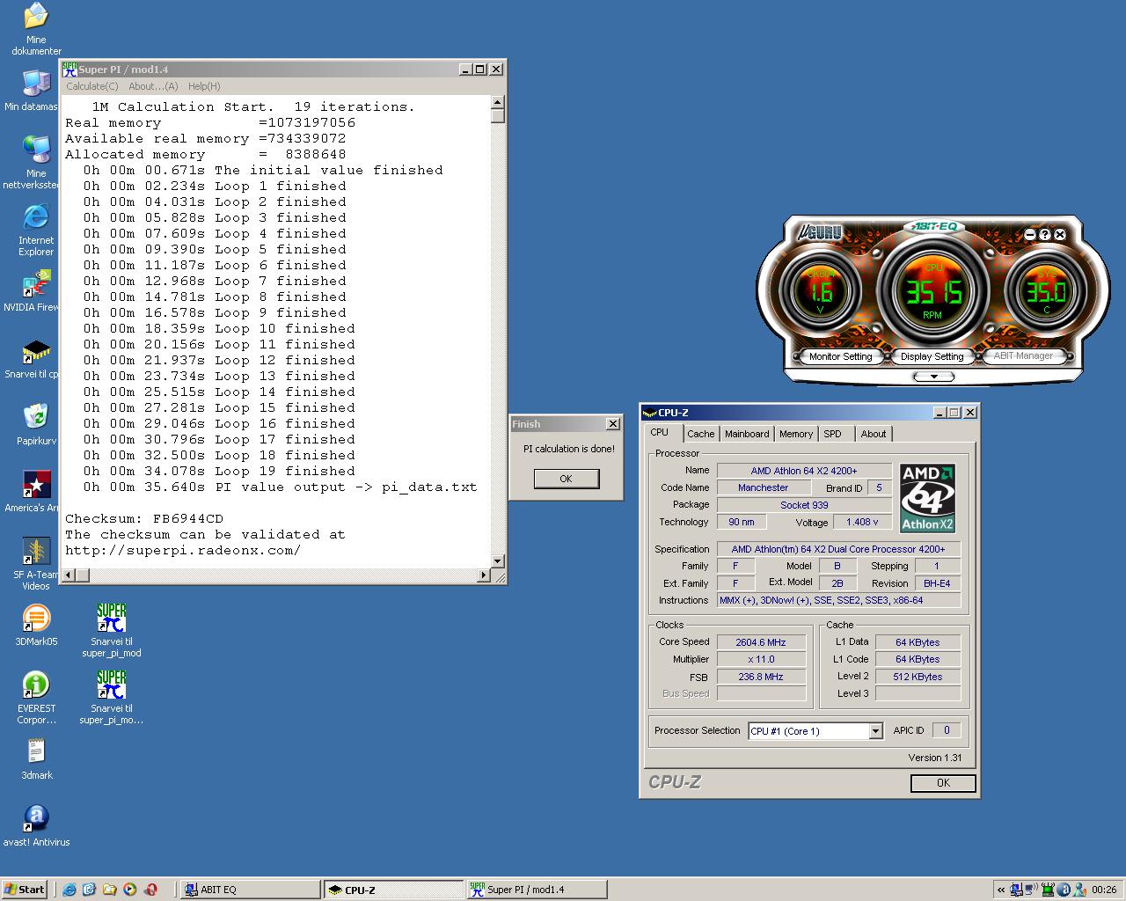Click the Windows Media Player quick launch icon
The image size is (1126, 901).
(x=130, y=890)
